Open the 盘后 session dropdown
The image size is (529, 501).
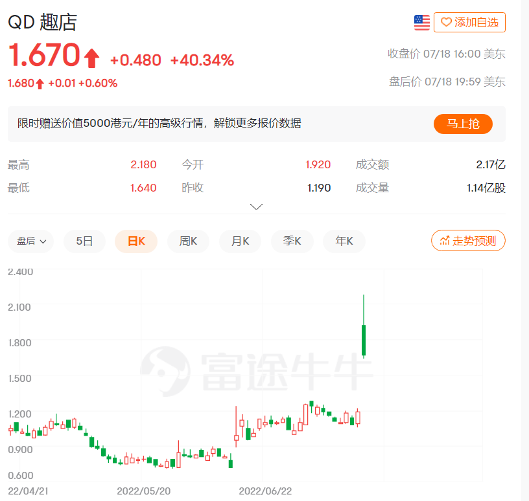(30, 241)
